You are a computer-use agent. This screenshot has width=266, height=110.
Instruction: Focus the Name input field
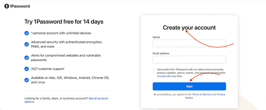coord(189,43)
